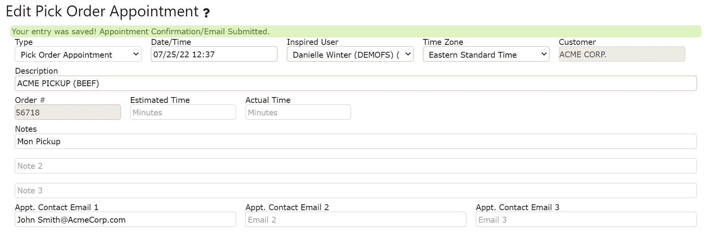This screenshot has height=239, width=711.
Task: Focus the Note 3 field
Action: 356,191
